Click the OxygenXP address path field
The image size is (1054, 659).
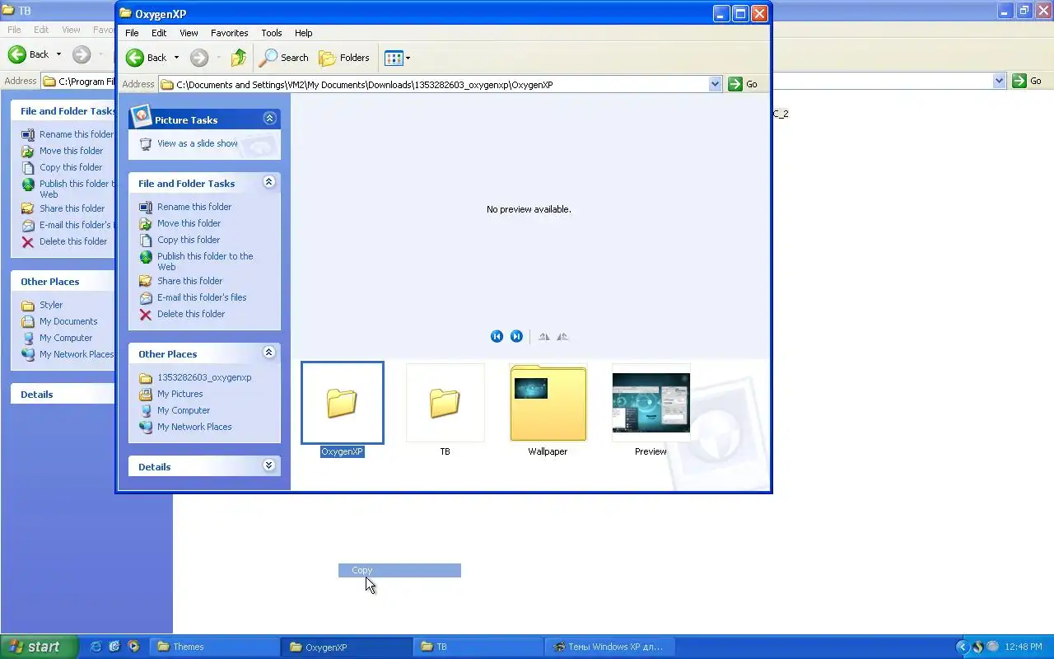click(x=433, y=84)
